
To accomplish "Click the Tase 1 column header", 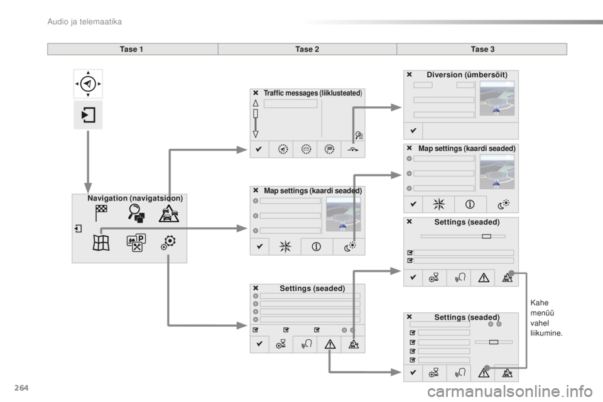I will pyautogui.click(x=133, y=49).
